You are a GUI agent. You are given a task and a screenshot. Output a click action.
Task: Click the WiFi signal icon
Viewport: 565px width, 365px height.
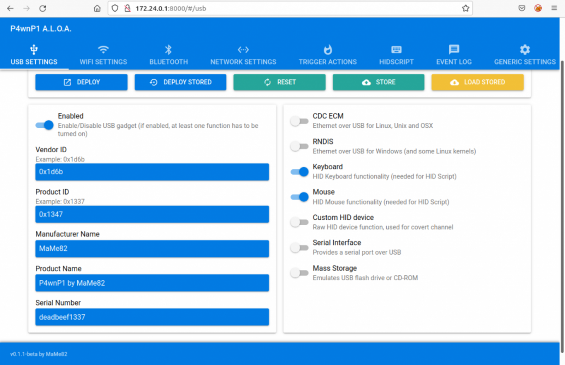(103, 50)
